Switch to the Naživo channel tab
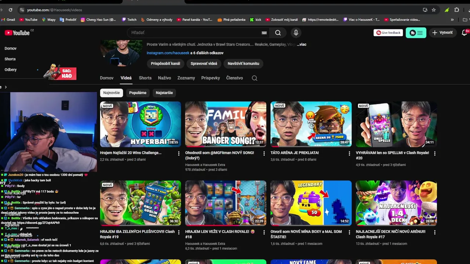The height and width of the screenshot is (264, 470). [x=164, y=78]
